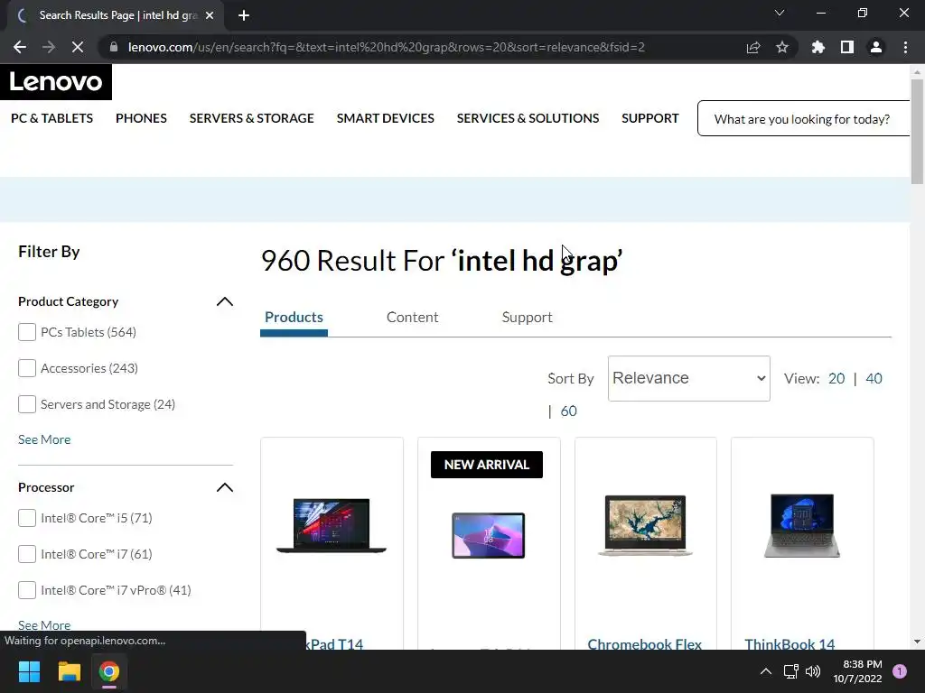
Task: Open the clock showing 8:38 PM
Action: pos(858,671)
